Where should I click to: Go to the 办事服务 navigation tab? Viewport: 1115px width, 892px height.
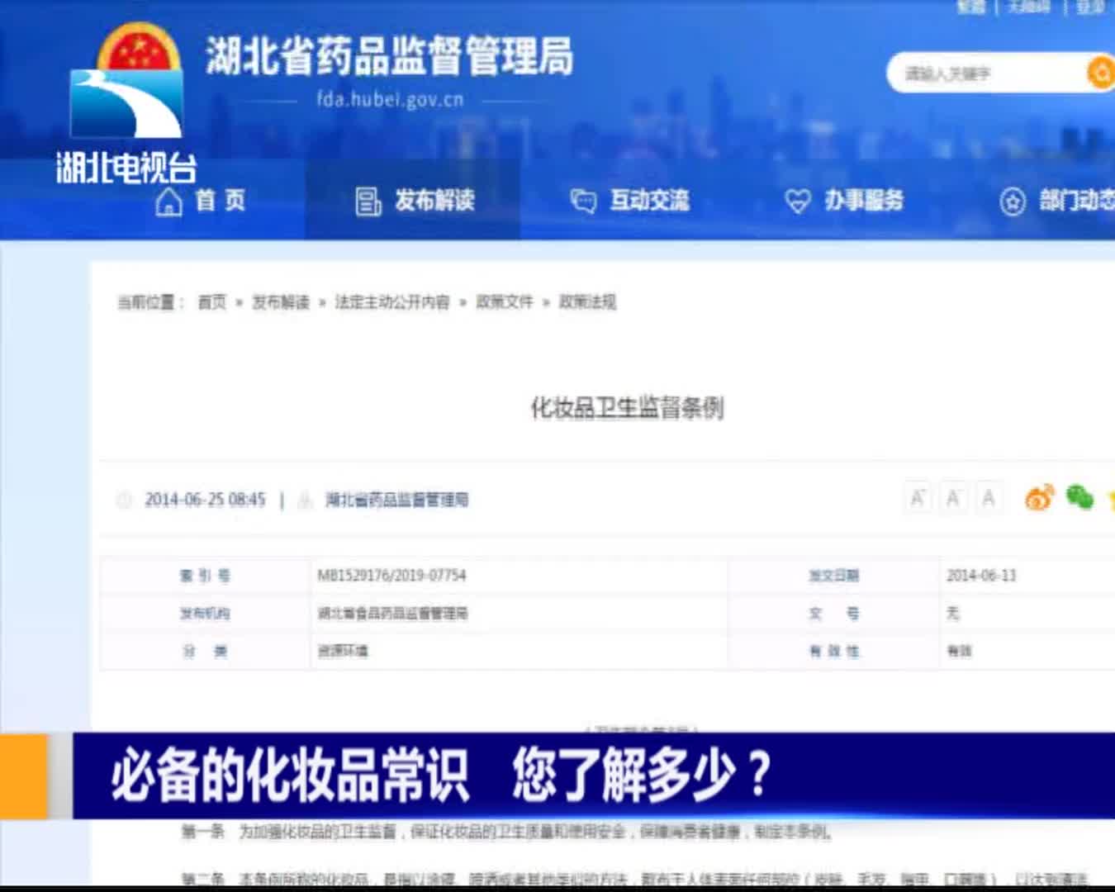point(844,201)
